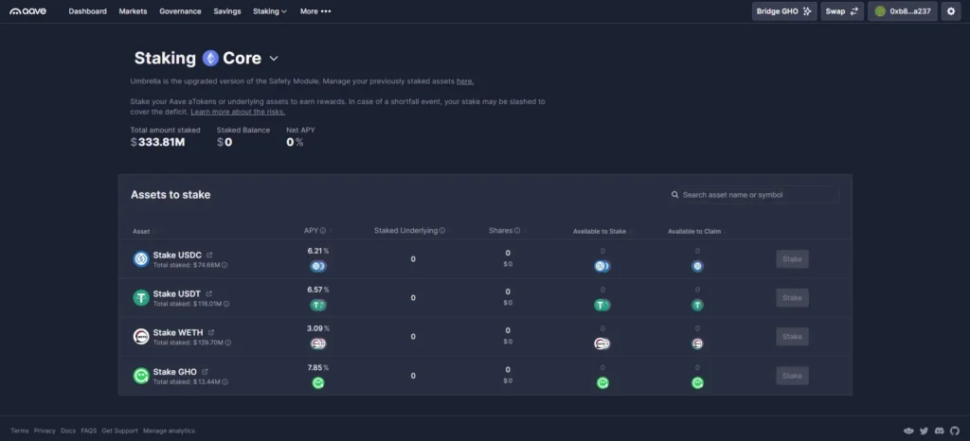Open the Savings page

[x=227, y=11]
